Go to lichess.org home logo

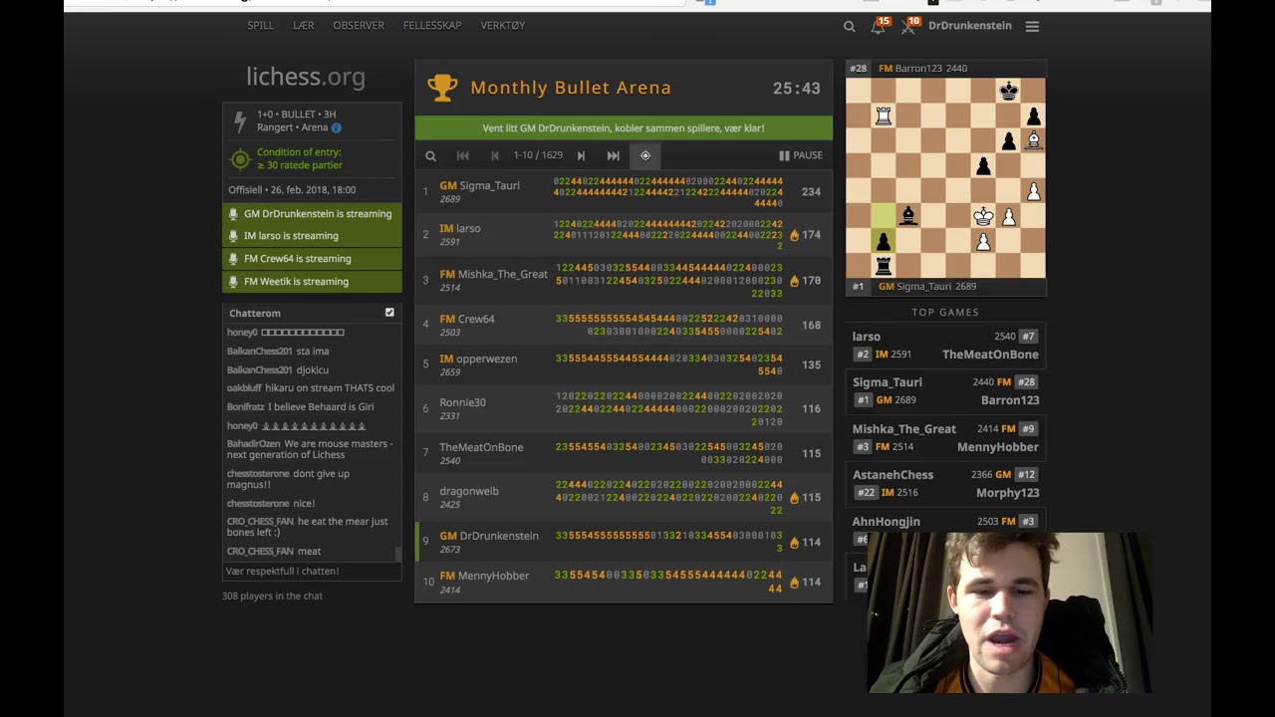pyautogui.click(x=306, y=77)
